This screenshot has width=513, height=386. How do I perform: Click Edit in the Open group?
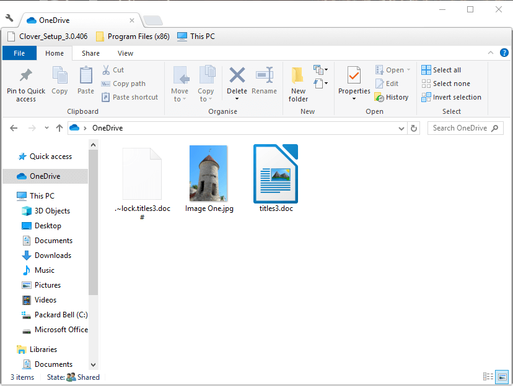387,84
